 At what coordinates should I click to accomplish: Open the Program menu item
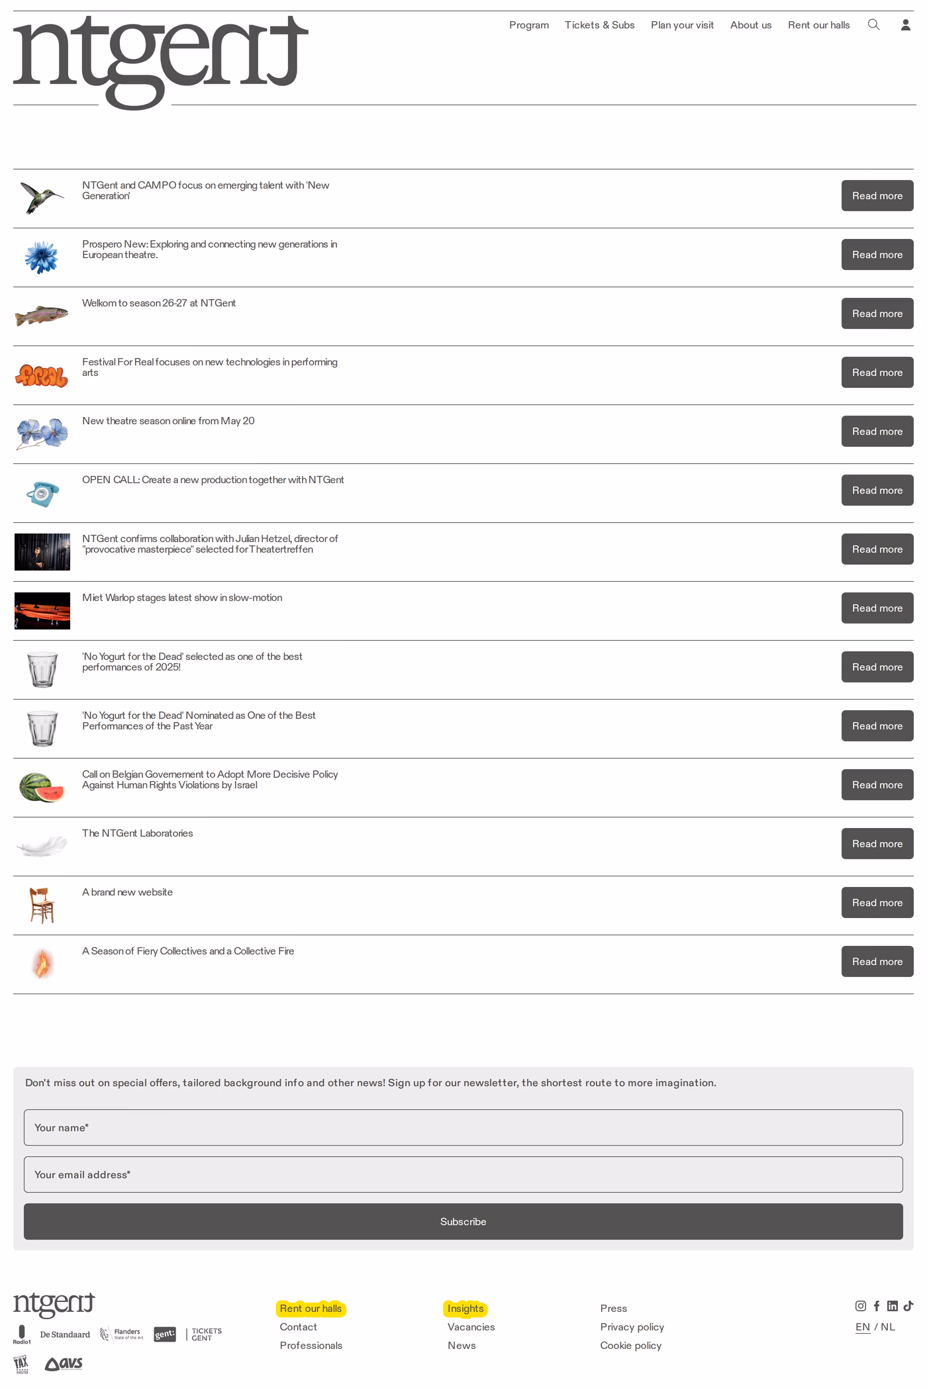click(529, 25)
